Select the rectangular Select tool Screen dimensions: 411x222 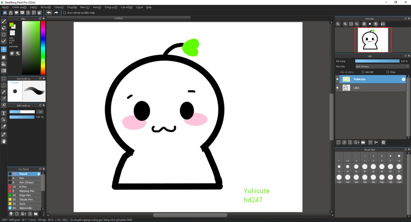(4, 79)
